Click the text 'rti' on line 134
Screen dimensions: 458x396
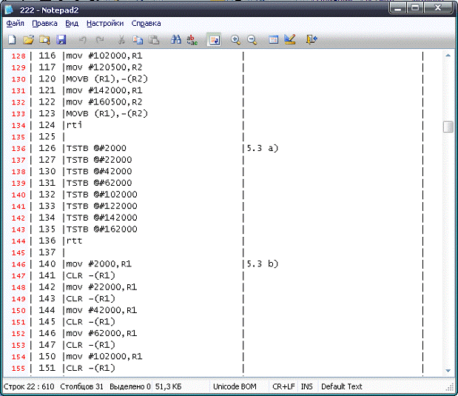[x=74, y=125]
